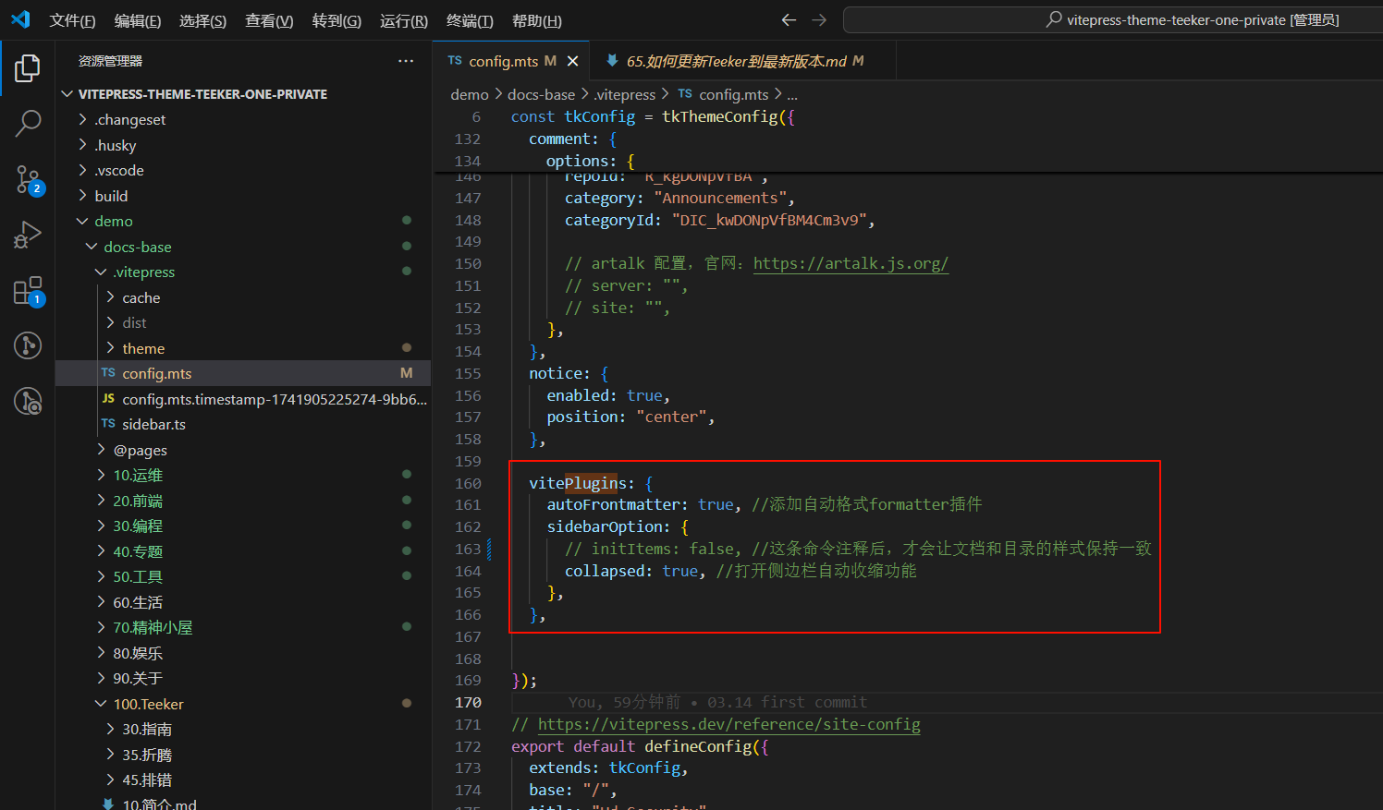Open the 文件(F) menu
1383x810 pixels.
point(72,20)
